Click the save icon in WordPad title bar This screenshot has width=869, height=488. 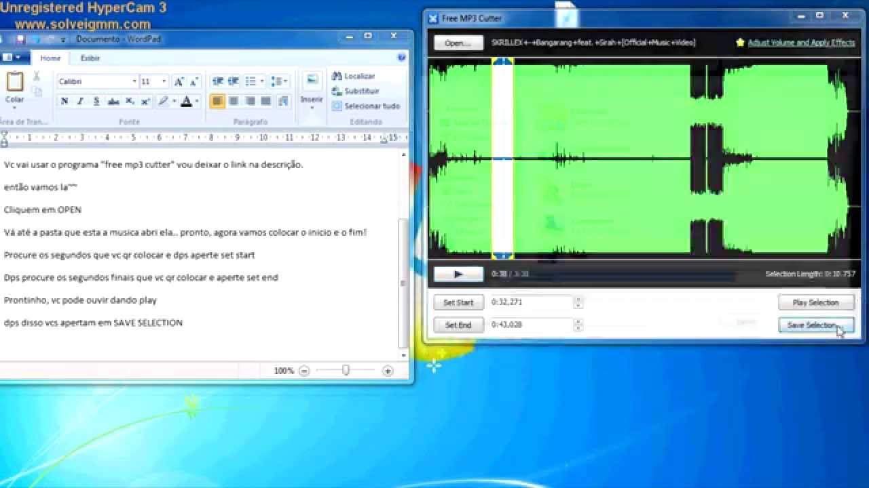coord(21,39)
